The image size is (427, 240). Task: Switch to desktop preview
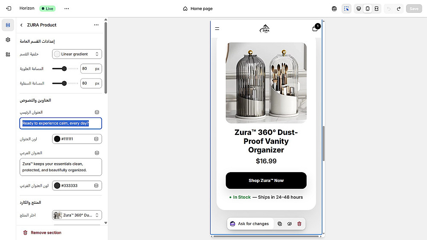point(359,9)
